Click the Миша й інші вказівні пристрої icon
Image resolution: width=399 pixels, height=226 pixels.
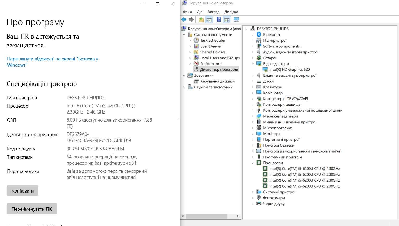259,122
